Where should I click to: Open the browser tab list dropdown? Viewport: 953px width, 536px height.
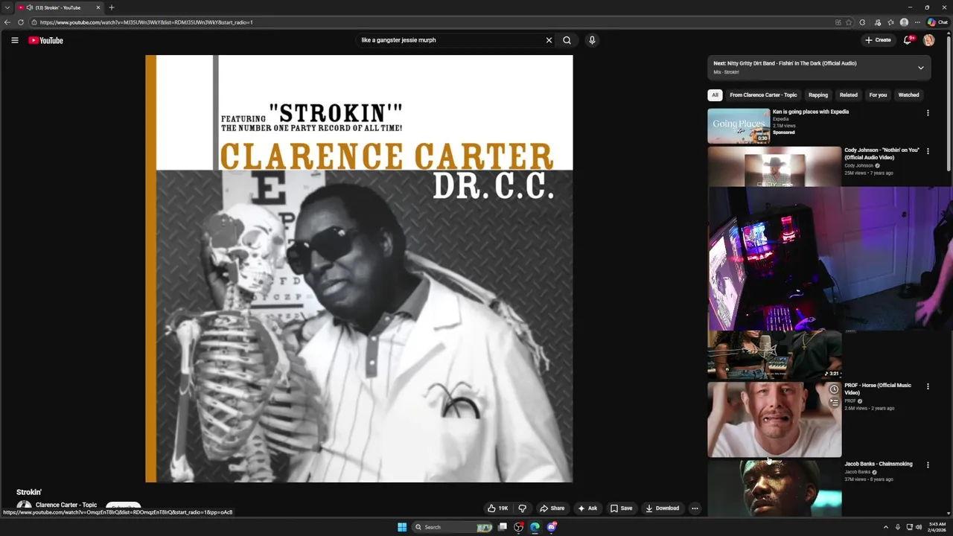[7, 7]
